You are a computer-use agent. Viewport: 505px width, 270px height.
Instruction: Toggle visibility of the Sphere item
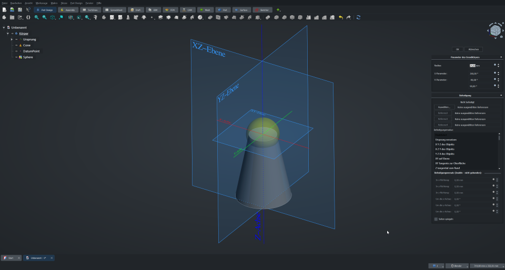16,57
